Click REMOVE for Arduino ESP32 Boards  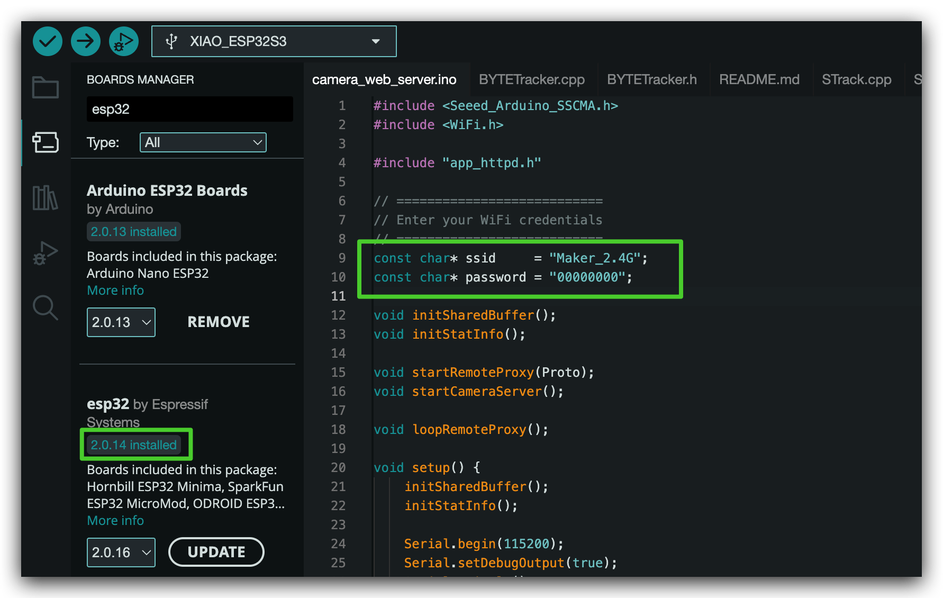click(x=219, y=322)
